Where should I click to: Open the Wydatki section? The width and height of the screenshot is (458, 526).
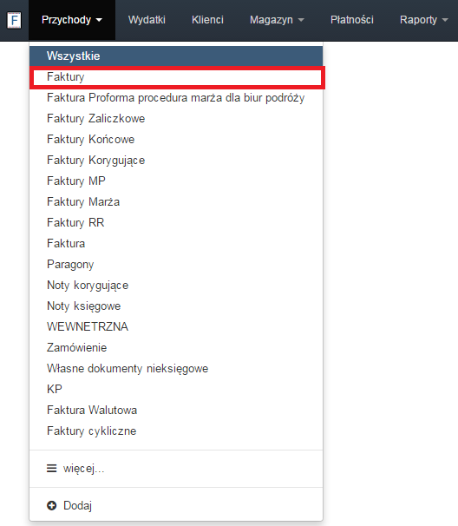[x=147, y=20]
